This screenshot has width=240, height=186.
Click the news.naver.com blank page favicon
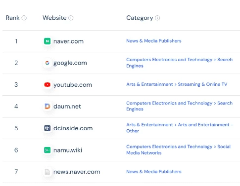point(47,172)
